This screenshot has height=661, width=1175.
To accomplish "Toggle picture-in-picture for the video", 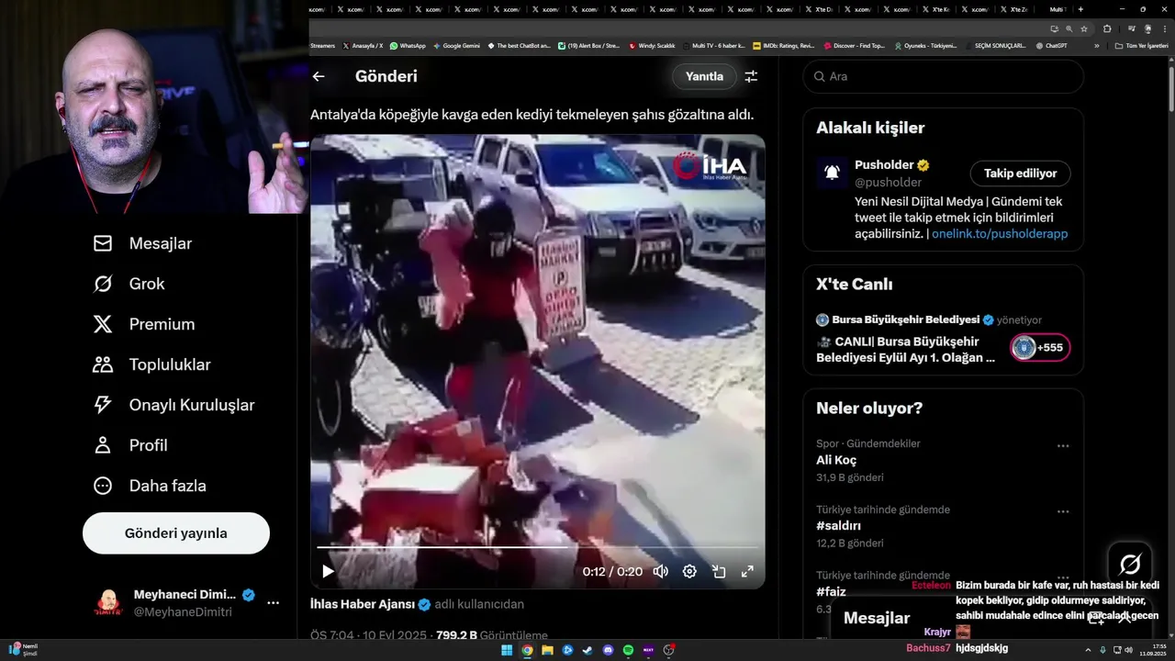I will [x=719, y=571].
